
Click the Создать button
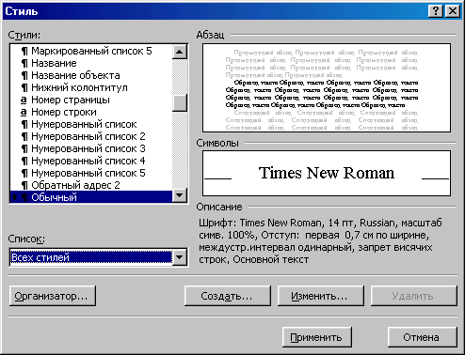[227, 296]
